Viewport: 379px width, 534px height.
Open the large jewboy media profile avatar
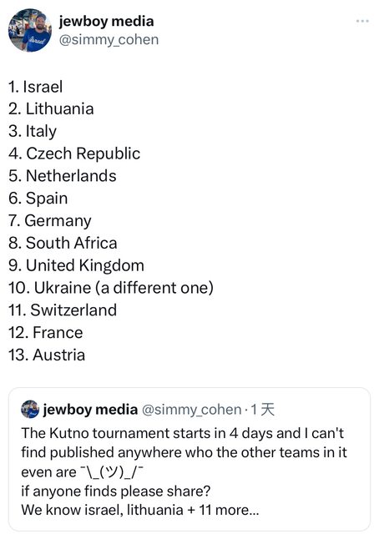point(30,30)
